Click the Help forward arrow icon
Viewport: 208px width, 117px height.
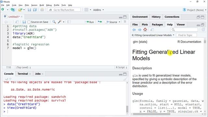coord(139,30)
